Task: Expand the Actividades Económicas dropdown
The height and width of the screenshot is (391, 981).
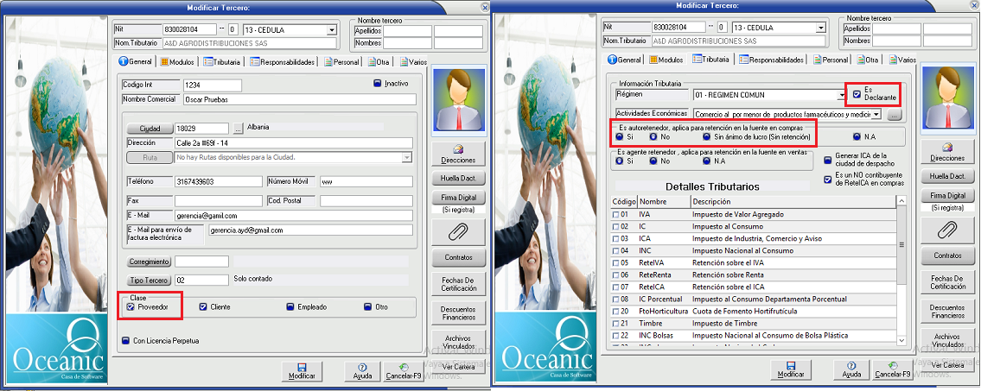Action: (876, 114)
